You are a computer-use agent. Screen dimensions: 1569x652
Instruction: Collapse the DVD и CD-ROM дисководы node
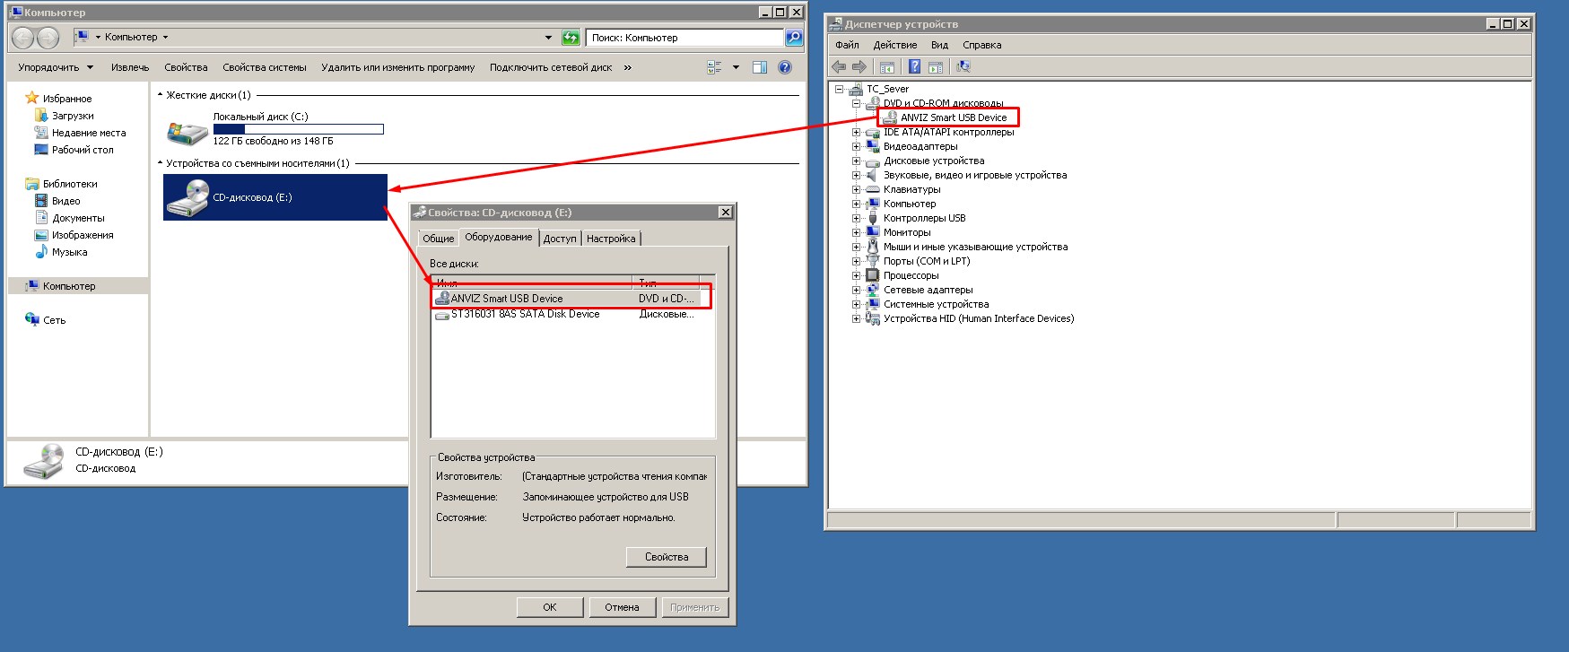(x=856, y=103)
